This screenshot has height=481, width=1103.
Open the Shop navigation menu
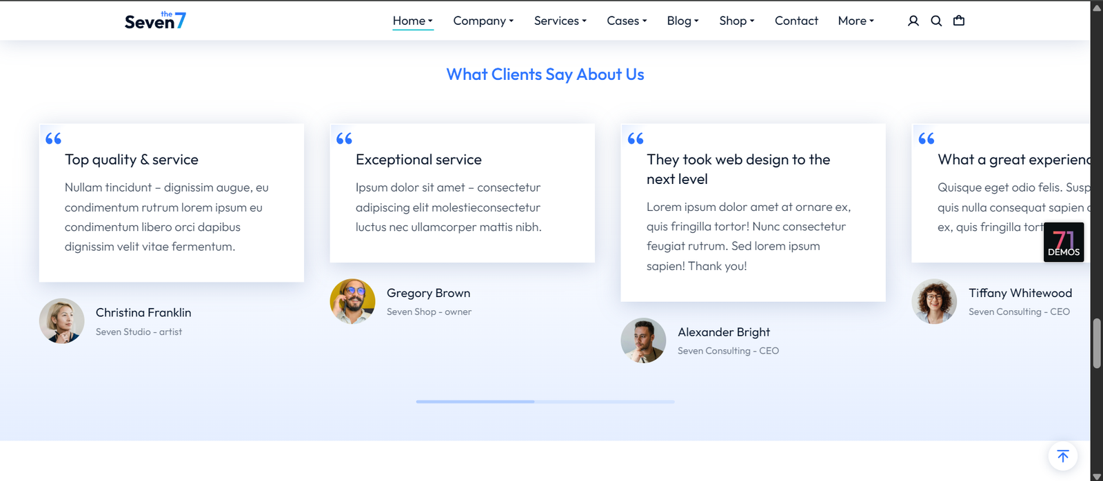736,21
